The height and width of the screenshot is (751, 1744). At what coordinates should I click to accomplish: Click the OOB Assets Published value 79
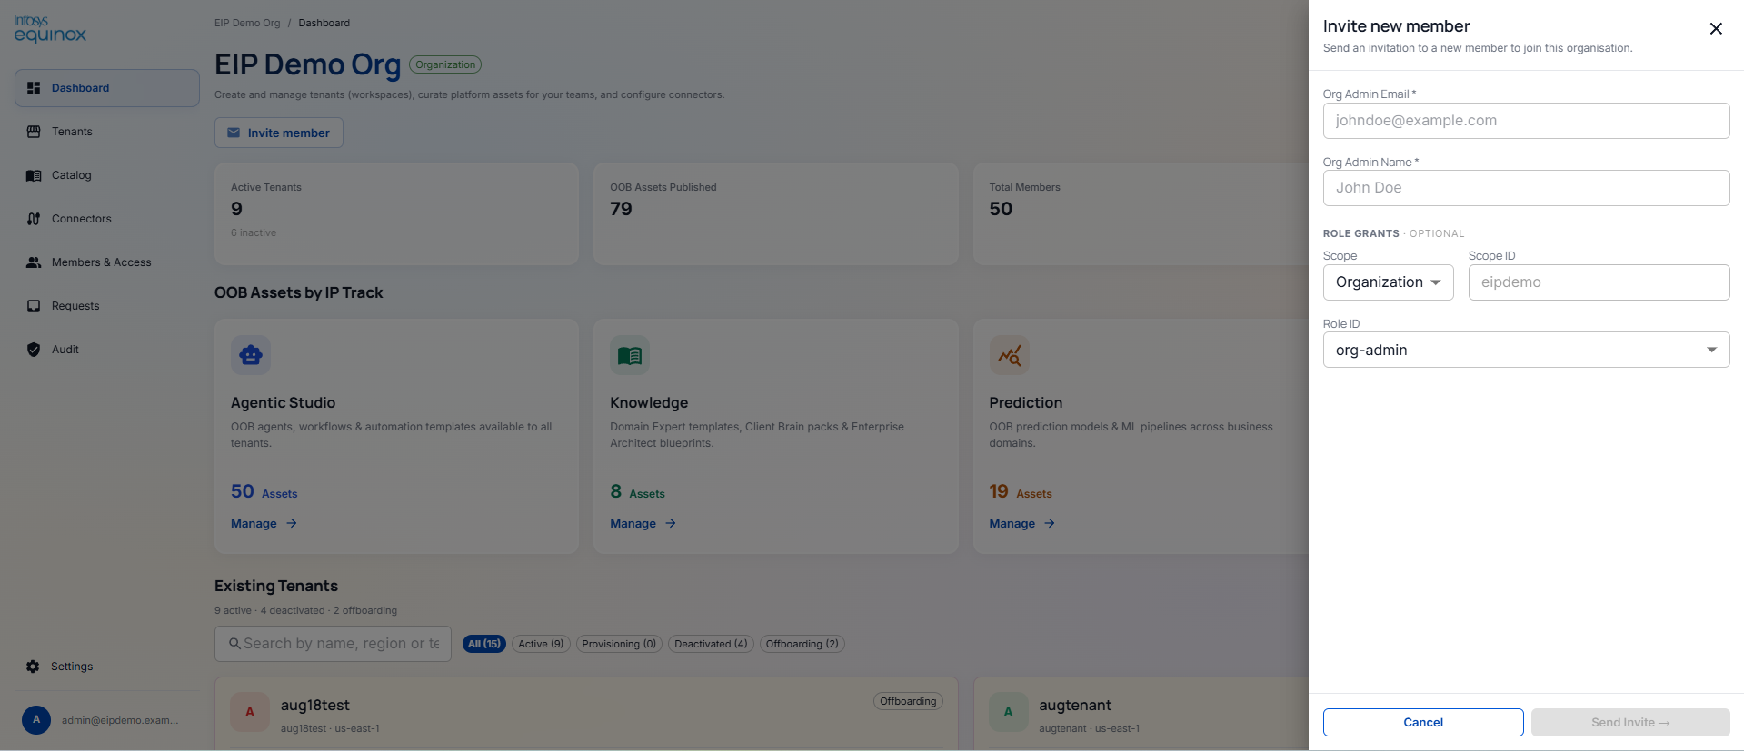coord(621,209)
